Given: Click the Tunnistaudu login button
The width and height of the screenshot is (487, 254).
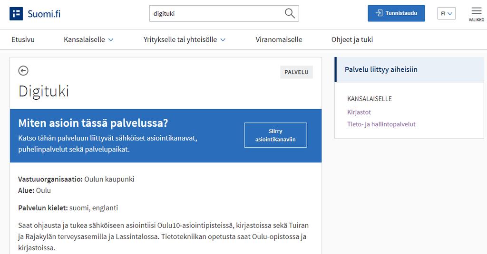Looking at the screenshot, I should (396, 13).
